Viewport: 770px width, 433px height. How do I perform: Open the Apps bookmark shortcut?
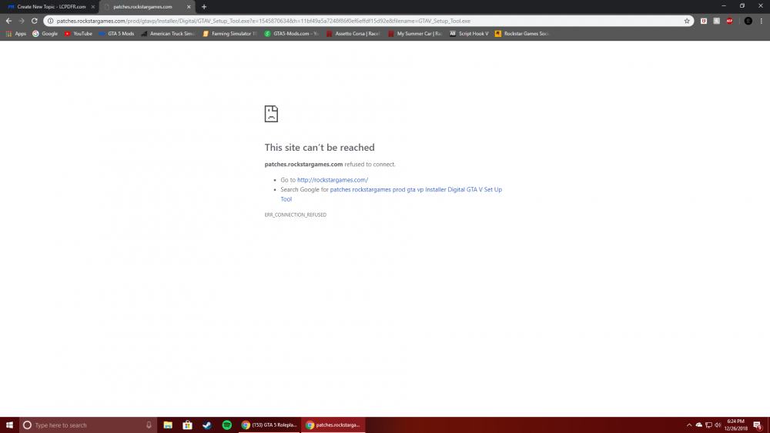point(15,34)
